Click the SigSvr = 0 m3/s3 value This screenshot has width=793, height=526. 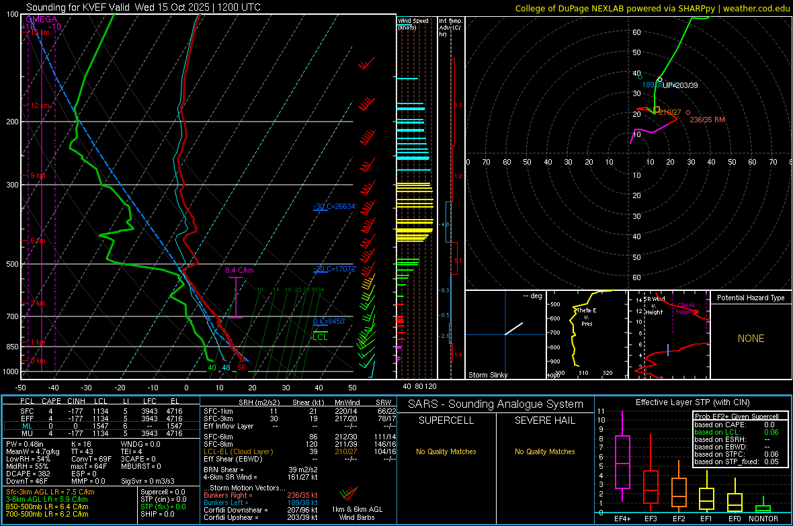[148, 482]
